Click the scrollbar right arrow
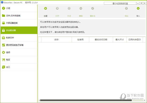Screen dimensions: 147x103 (x=145, y=100)
